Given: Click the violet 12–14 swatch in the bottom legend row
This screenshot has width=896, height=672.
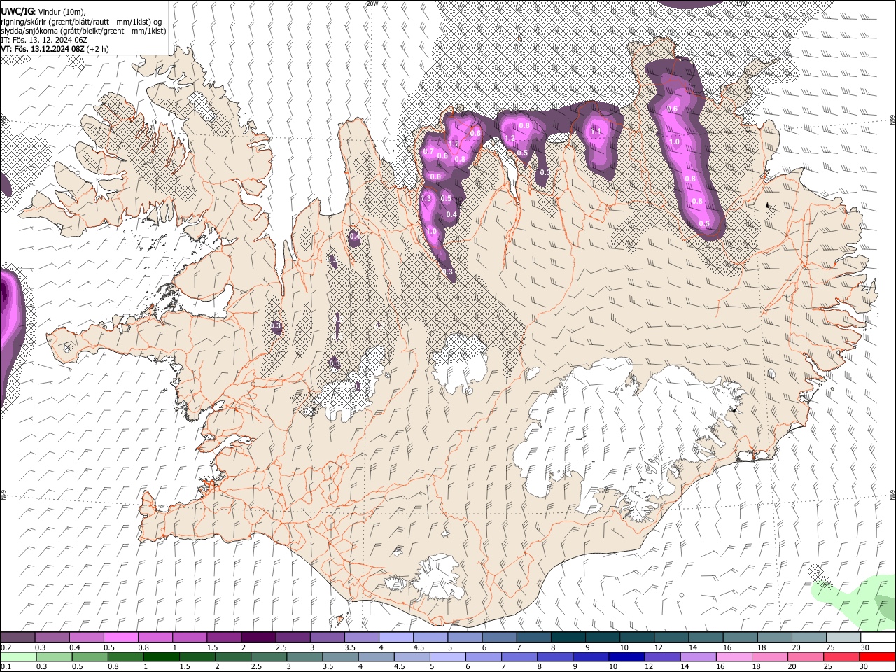Looking at the screenshot, I should pos(661,657).
